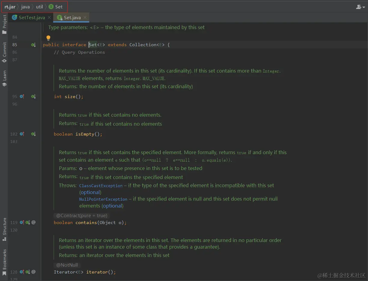Click the yellow intention lightbulb icon

48,38
